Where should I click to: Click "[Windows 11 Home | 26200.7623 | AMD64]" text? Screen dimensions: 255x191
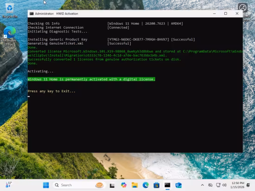click(x=145, y=23)
